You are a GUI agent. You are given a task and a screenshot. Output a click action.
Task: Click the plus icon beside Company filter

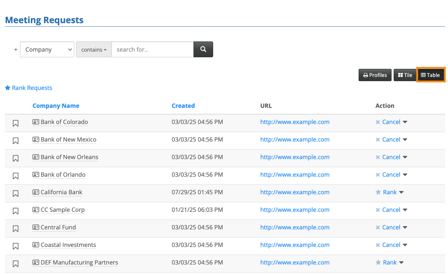[x=16, y=50]
